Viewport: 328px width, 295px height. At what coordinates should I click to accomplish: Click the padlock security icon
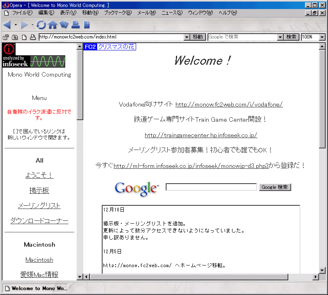click(x=6, y=37)
